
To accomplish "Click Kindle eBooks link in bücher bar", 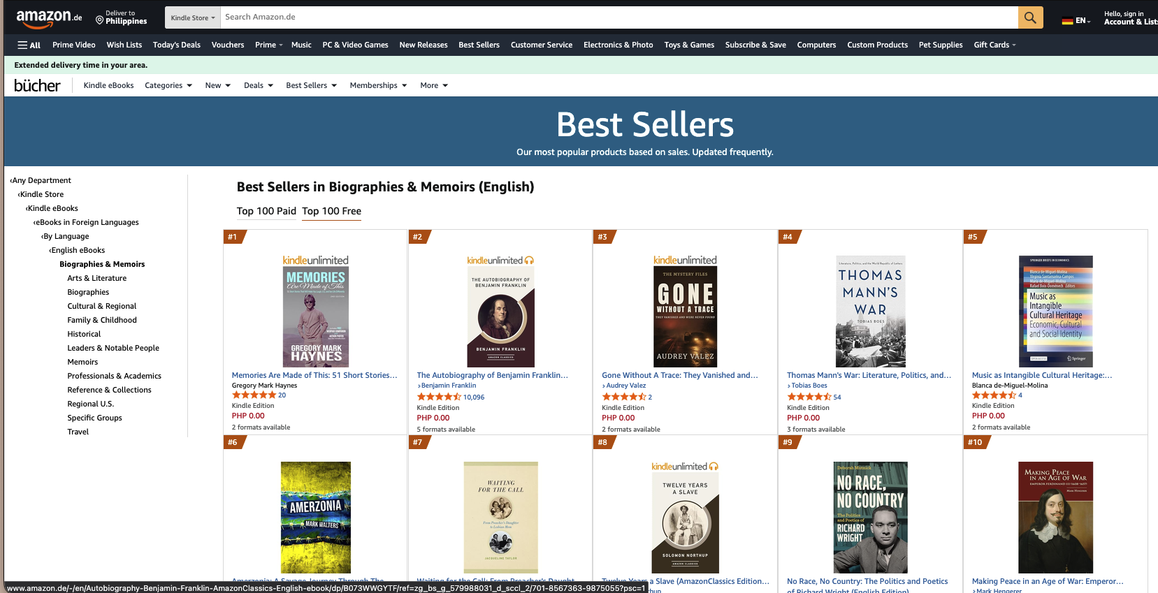I will point(108,85).
